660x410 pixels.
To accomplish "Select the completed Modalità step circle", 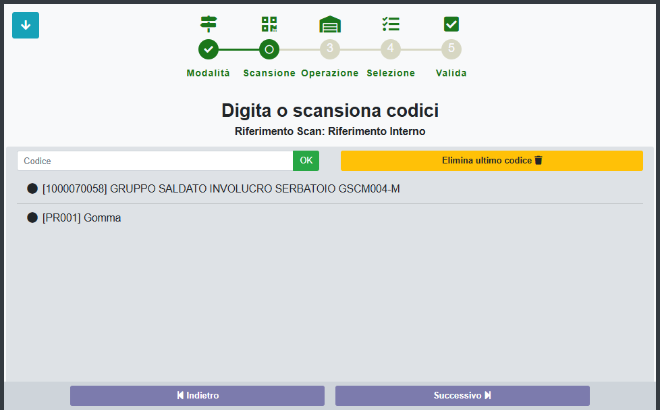I will pyautogui.click(x=209, y=50).
